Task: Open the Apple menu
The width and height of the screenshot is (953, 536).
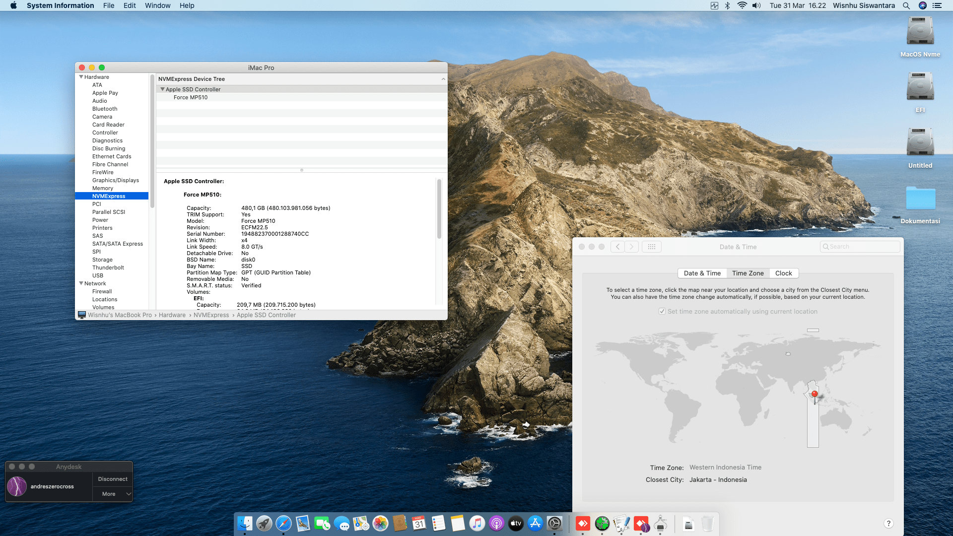Action: [x=13, y=5]
